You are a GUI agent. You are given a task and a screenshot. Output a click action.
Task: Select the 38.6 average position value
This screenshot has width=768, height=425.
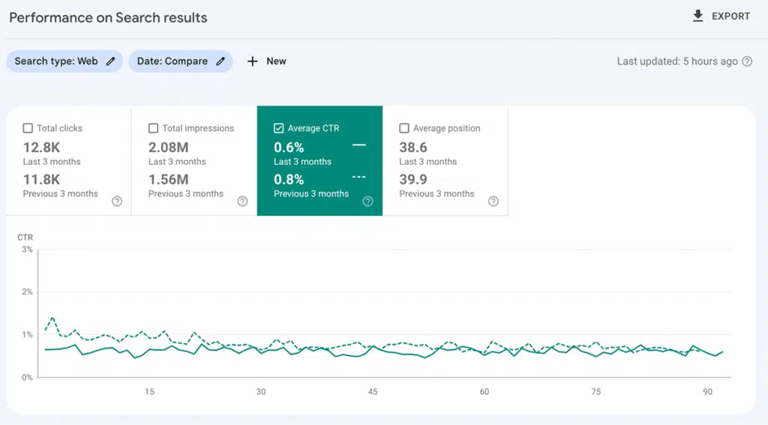tap(413, 148)
